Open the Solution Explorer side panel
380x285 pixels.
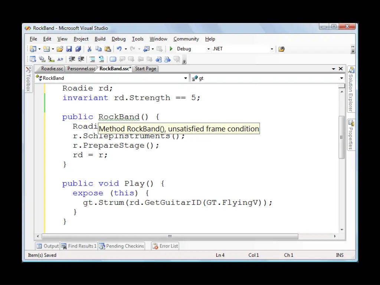click(x=351, y=89)
